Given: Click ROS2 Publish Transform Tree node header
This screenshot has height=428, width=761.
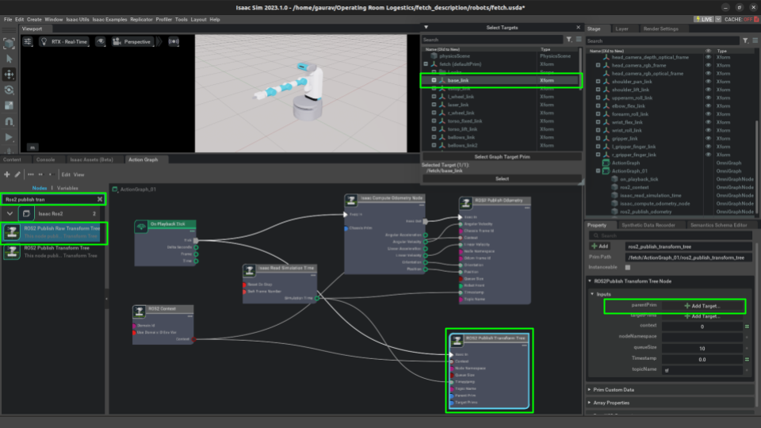Looking at the screenshot, I should pos(489,338).
